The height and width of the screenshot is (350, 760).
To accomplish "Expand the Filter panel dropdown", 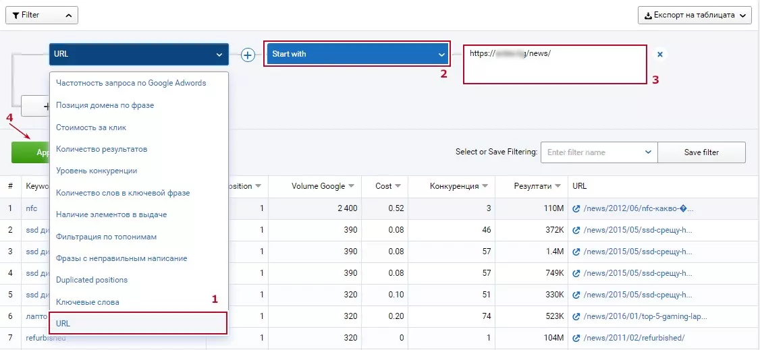I will tap(42, 15).
